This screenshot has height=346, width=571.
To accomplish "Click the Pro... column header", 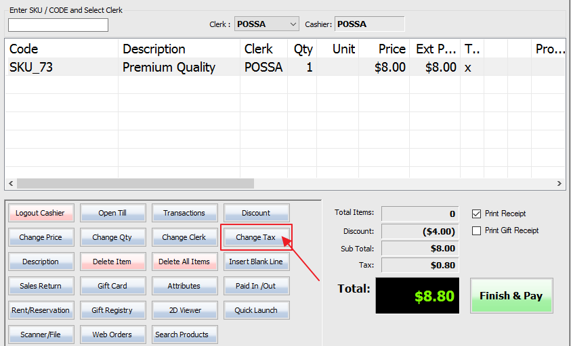I will 549,49.
